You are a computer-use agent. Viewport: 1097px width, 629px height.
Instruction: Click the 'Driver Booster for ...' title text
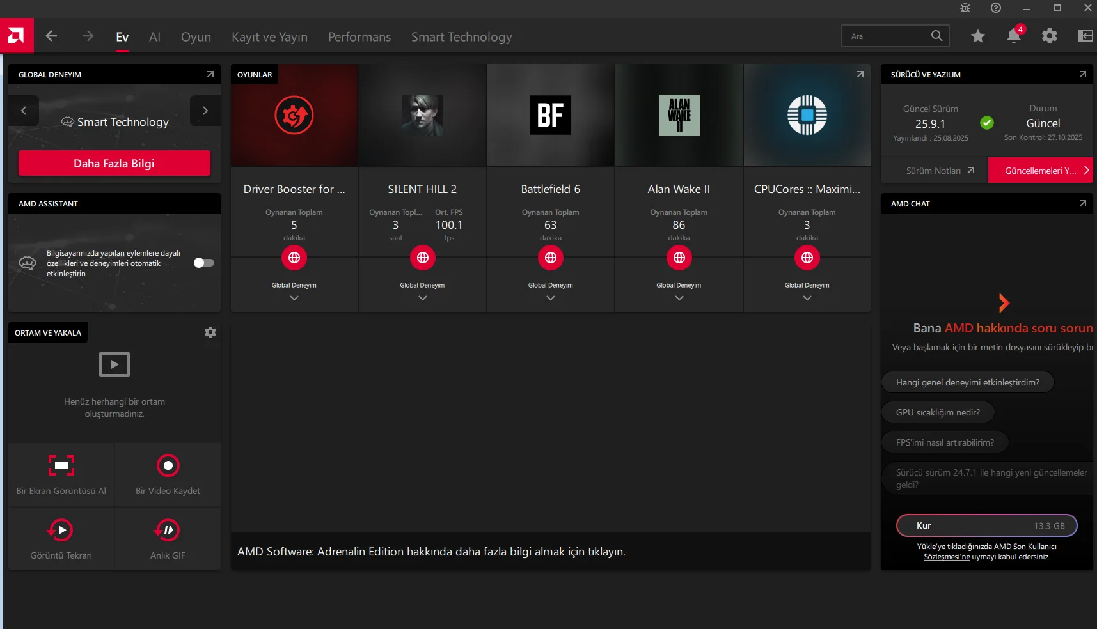tap(294, 189)
